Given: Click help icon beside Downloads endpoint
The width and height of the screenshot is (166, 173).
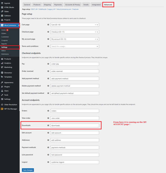Looking at the screenshot, I should pyautogui.click(x=48, y=125).
